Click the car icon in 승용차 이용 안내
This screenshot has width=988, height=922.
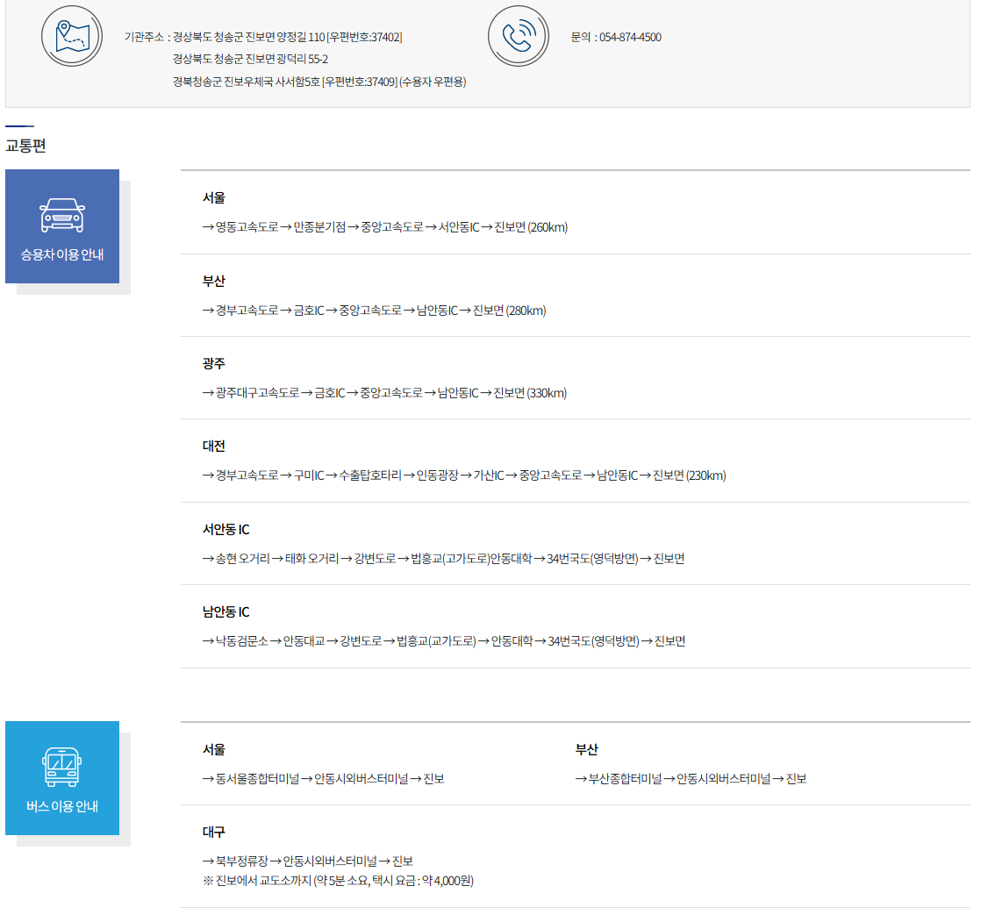tap(61, 216)
